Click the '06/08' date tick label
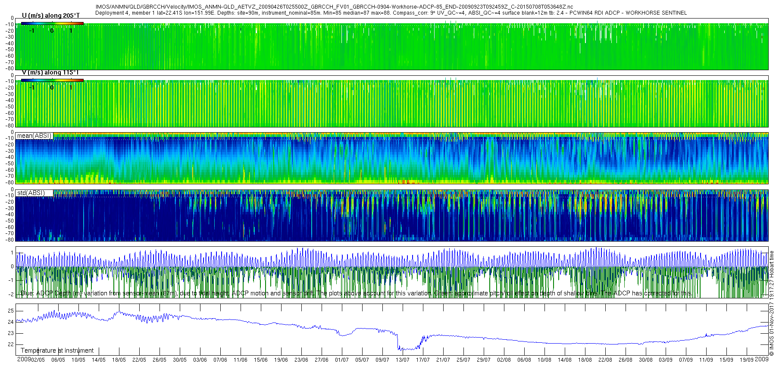The image size is (776, 366). pyautogui.click(x=524, y=360)
